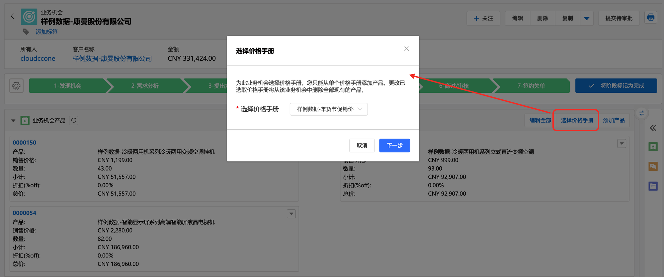The height and width of the screenshot is (277, 664).
Task: Collapse sidebar with double chevron icon
Action: click(x=653, y=128)
